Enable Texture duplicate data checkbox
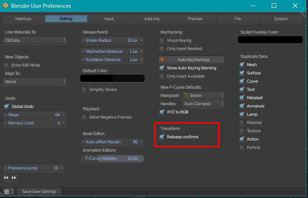Viewport: 308px width, 198px height. [x=242, y=131]
